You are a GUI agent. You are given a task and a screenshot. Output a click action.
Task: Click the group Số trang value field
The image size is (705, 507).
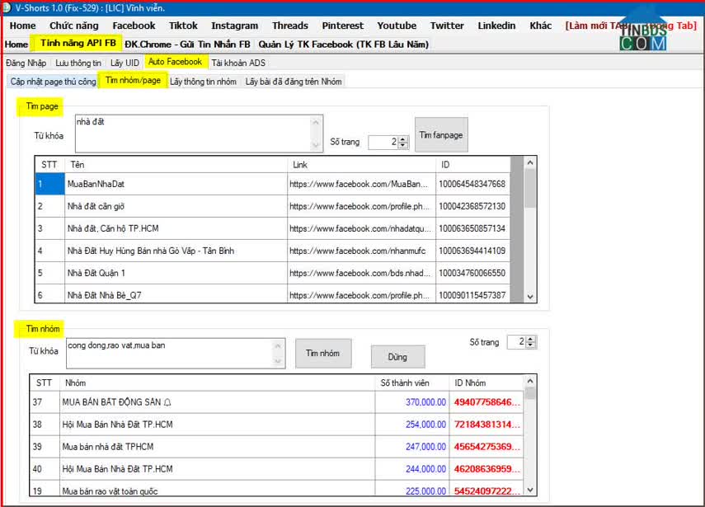tap(516, 342)
